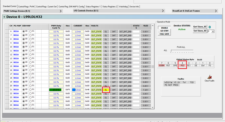Viewport: 225px width, 122px height.
Task: Open the Device Info tab
Action: click(134, 6)
